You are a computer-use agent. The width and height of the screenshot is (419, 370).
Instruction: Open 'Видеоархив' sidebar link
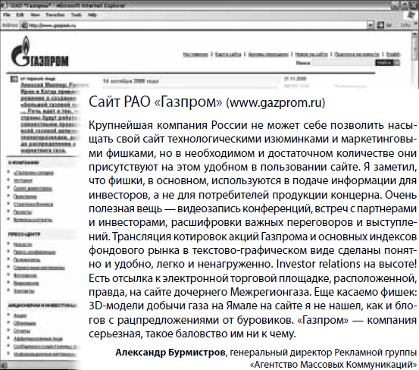pyautogui.click(x=27, y=283)
